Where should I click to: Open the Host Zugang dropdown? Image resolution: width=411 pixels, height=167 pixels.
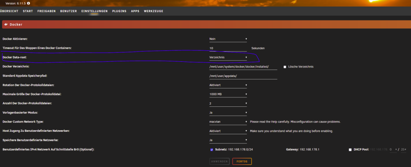[x=228, y=131]
